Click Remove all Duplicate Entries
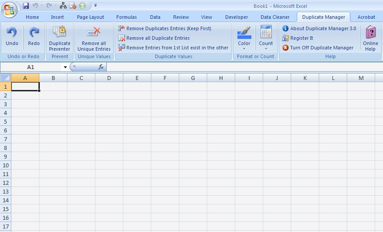The height and width of the screenshot is (232, 383). click(x=154, y=38)
